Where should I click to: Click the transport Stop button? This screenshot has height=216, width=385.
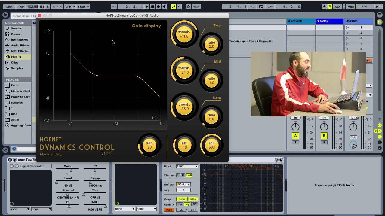tap(152, 7)
